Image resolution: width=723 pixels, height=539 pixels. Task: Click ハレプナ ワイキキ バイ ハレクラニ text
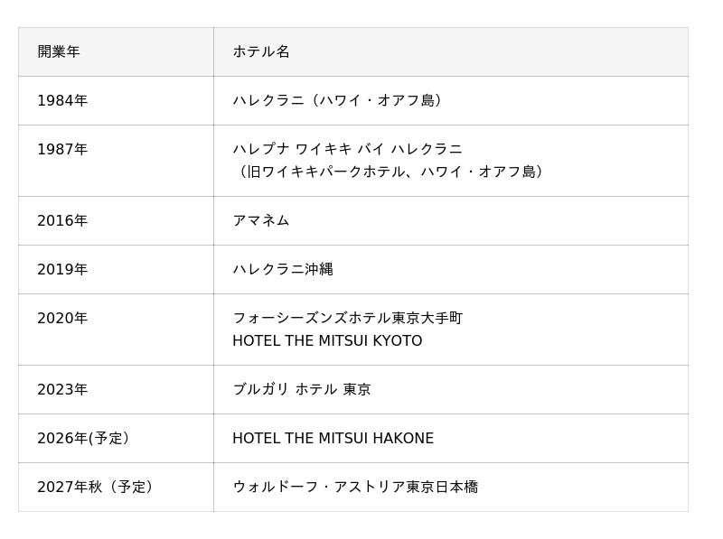click(x=347, y=149)
